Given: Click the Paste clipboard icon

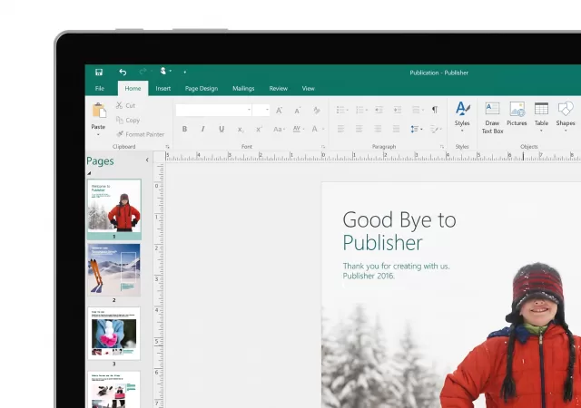Looking at the screenshot, I should click(99, 111).
